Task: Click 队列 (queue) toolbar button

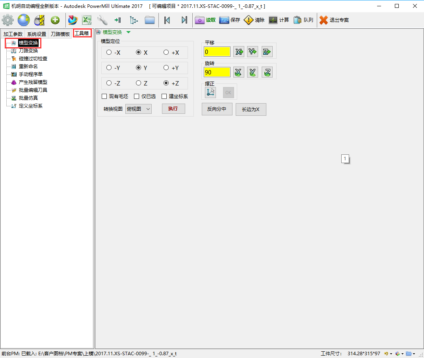Action: pos(303,20)
